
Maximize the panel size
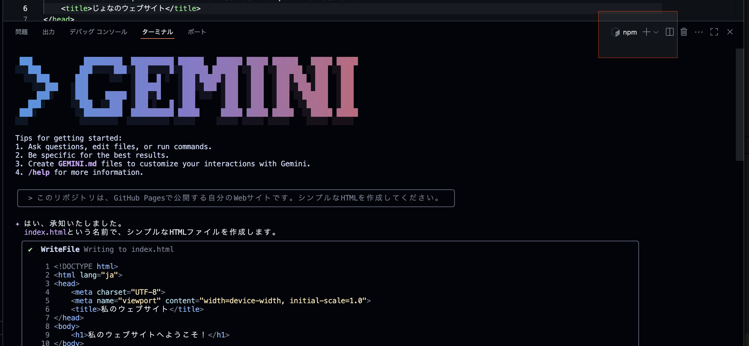coord(714,32)
